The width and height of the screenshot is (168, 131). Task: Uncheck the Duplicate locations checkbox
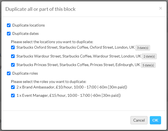click(9, 25)
